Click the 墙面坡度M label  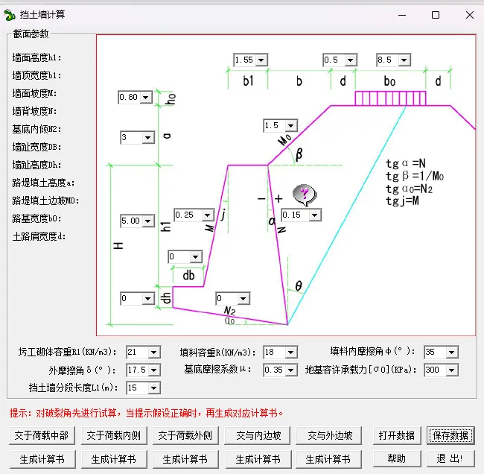(x=34, y=93)
